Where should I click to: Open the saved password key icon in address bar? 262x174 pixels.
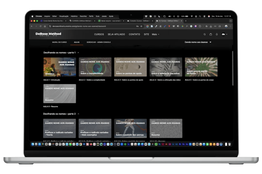(x=137, y=26)
